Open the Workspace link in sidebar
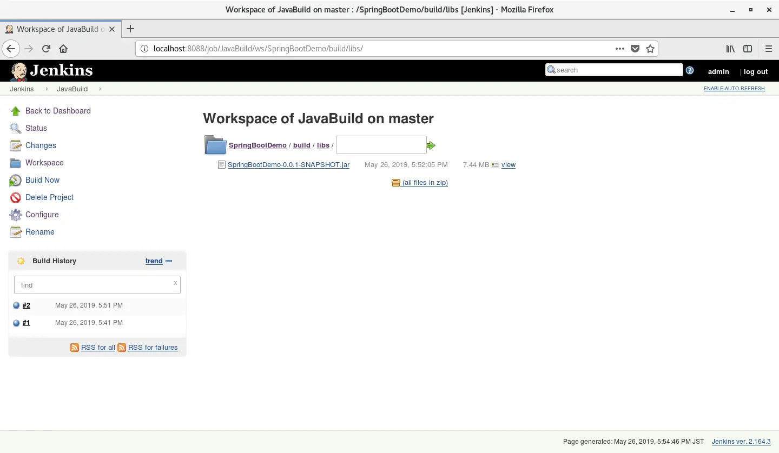This screenshot has height=453, width=779. click(x=44, y=163)
